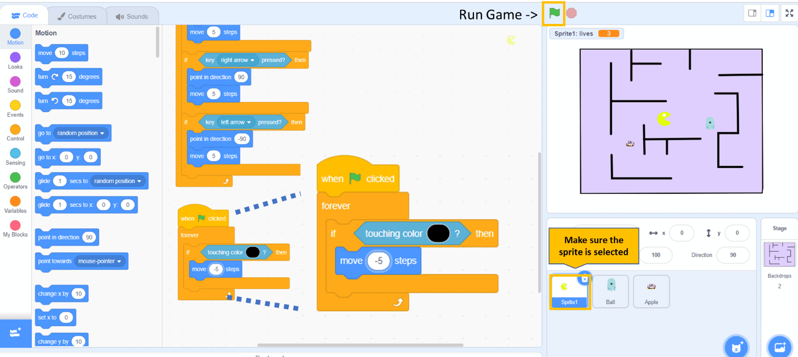
Task: Click the set x to value field
Action: pyautogui.click(x=66, y=318)
